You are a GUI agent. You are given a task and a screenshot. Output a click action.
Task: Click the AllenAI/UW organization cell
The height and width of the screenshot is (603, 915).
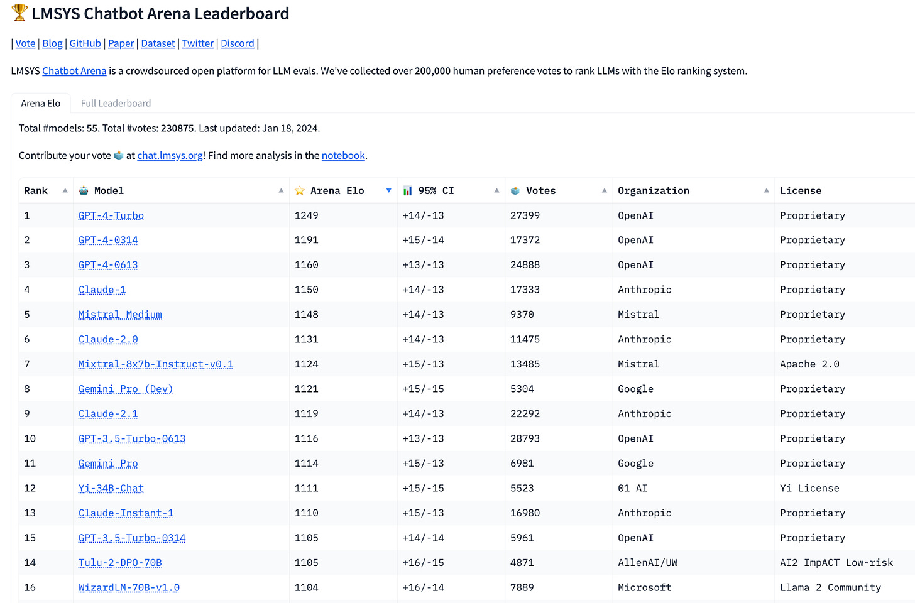pos(648,563)
